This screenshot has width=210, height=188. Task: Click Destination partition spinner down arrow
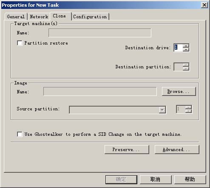tap(186, 69)
